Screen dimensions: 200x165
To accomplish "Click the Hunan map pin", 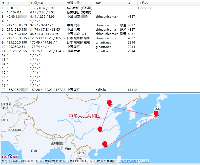I will point(100,129).
